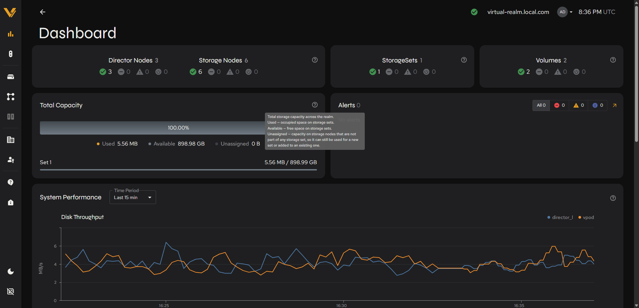Click the V logo in sidebar
This screenshot has height=308, width=639.
click(10, 12)
